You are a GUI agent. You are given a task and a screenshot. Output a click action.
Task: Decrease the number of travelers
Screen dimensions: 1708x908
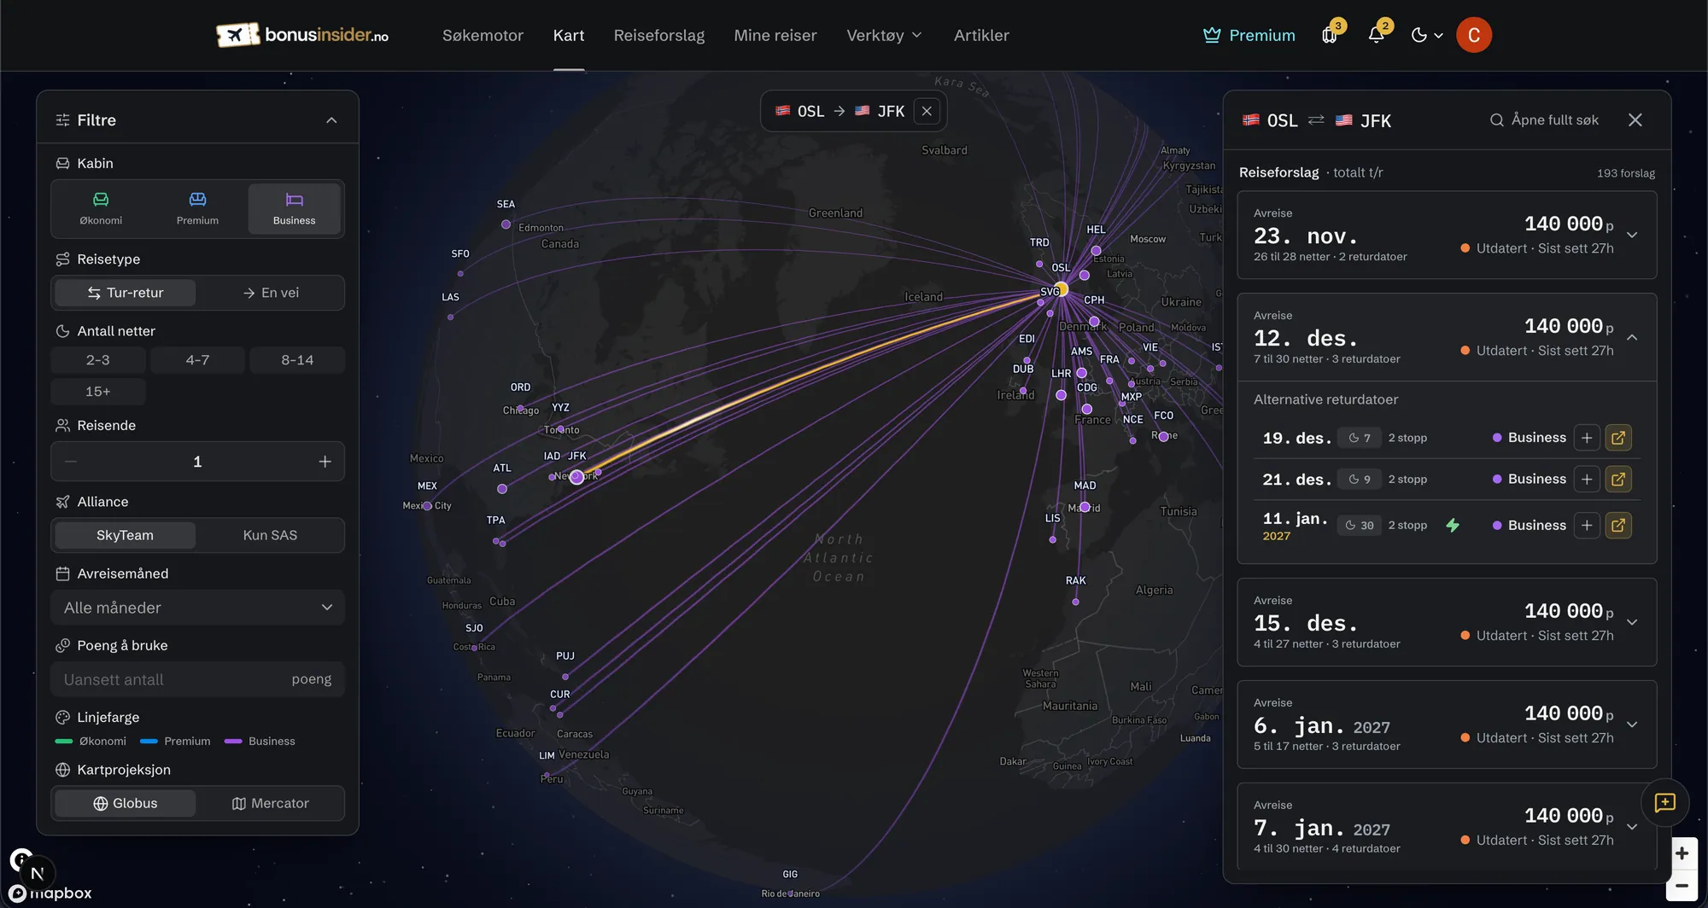coord(71,462)
